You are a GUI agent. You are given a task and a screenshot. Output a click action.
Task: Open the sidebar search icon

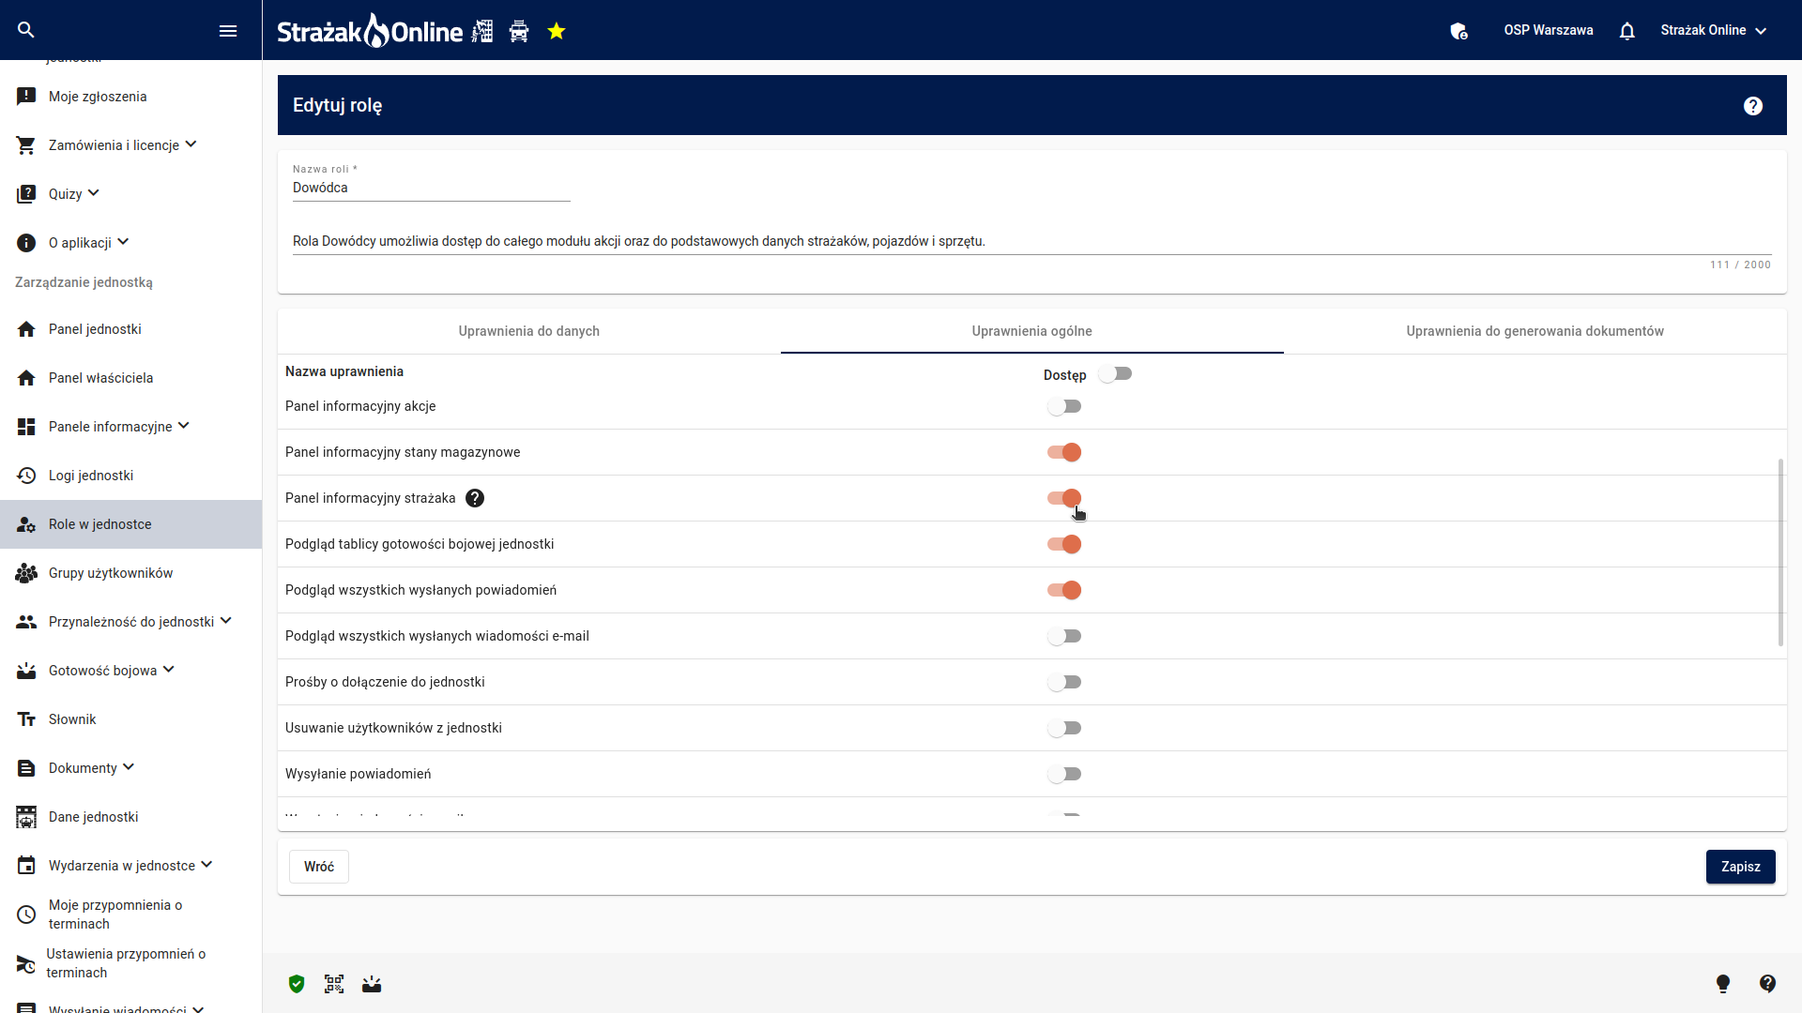[26, 30]
